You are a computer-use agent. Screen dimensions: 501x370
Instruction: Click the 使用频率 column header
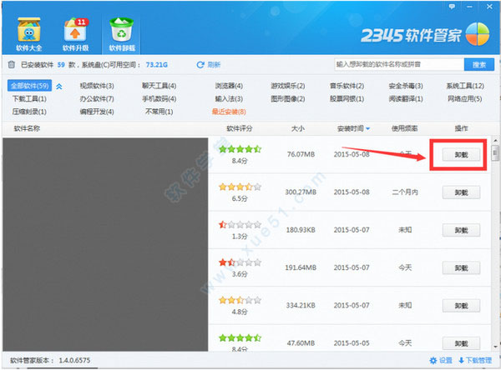(x=404, y=128)
